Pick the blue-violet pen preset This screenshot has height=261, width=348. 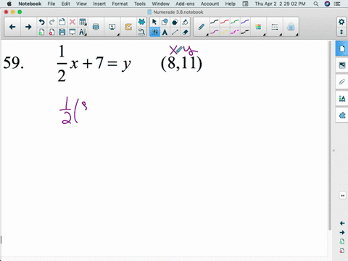pyautogui.click(x=245, y=22)
